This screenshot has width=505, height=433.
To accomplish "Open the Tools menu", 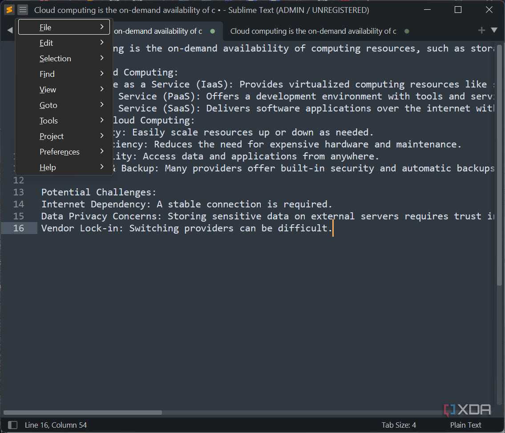I will point(64,120).
